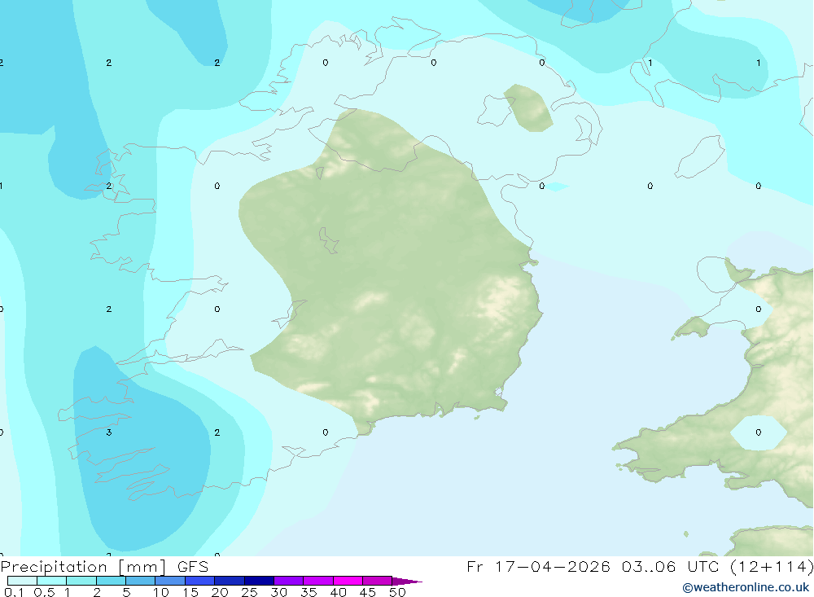Click the legend label '40'
Viewport: 814px width, 597px height.
[x=338, y=592]
